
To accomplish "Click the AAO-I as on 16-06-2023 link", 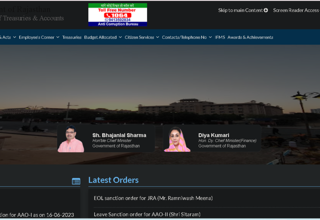I will pos(37,215).
